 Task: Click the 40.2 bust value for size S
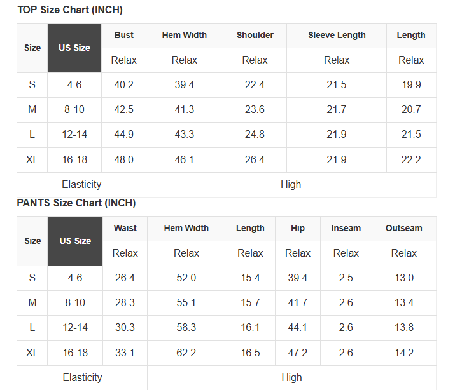pyautogui.click(x=123, y=85)
